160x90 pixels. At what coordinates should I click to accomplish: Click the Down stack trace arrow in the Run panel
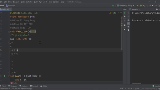click(x=128, y=16)
